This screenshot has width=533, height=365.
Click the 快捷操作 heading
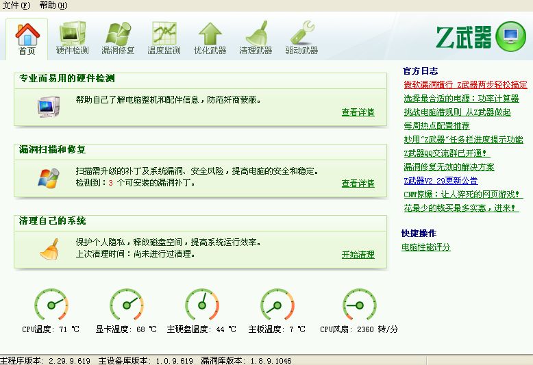pyautogui.click(x=419, y=233)
